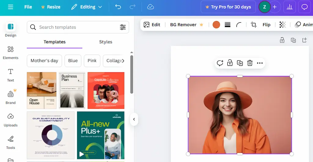This screenshot has height=162, width=313.
Task: Redo the last action
Action: point(132,7)
